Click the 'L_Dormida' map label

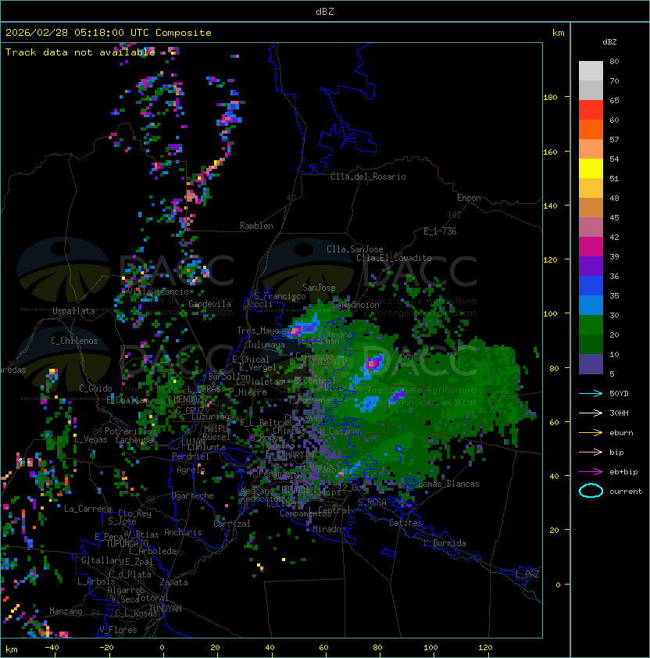[445, 543]
